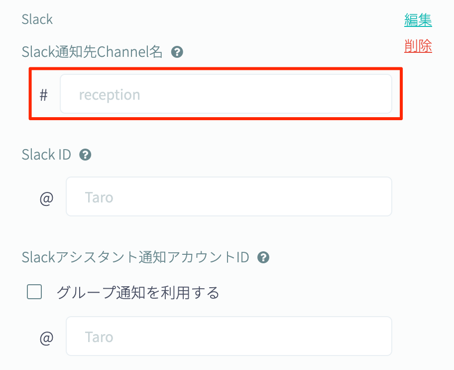Enable the グループ通知を利用する checkbox
The width and height of the screenshot is (454, 370).
[34, 292]
